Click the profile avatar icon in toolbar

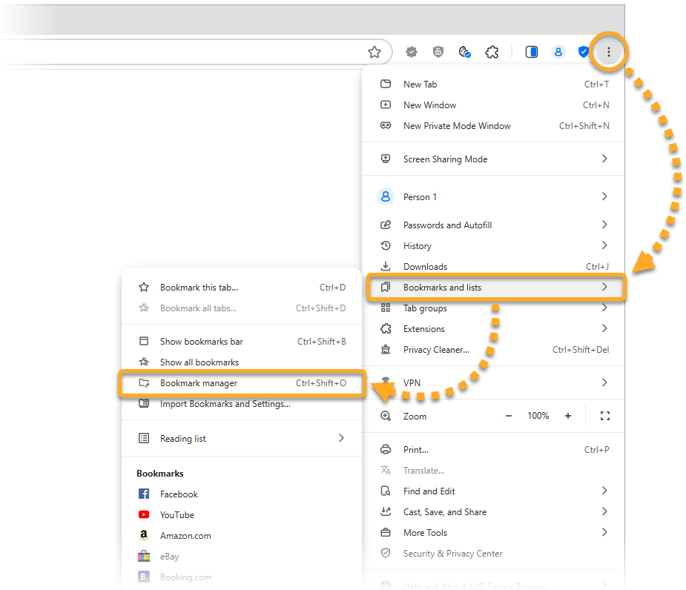click(558, 52)
